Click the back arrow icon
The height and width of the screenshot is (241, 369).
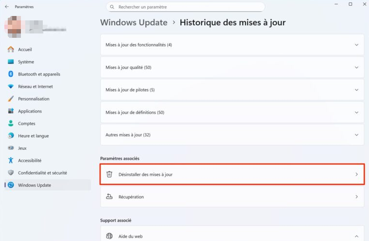click(x=7, y=7)
